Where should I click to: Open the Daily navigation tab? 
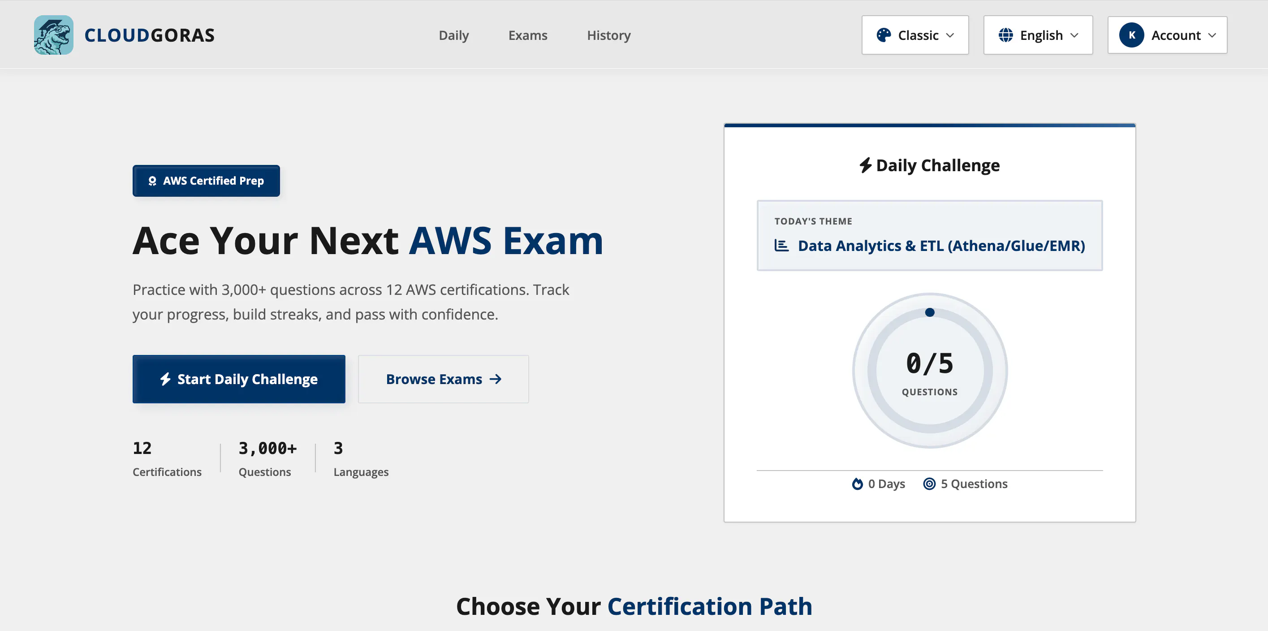pos(454,35)
